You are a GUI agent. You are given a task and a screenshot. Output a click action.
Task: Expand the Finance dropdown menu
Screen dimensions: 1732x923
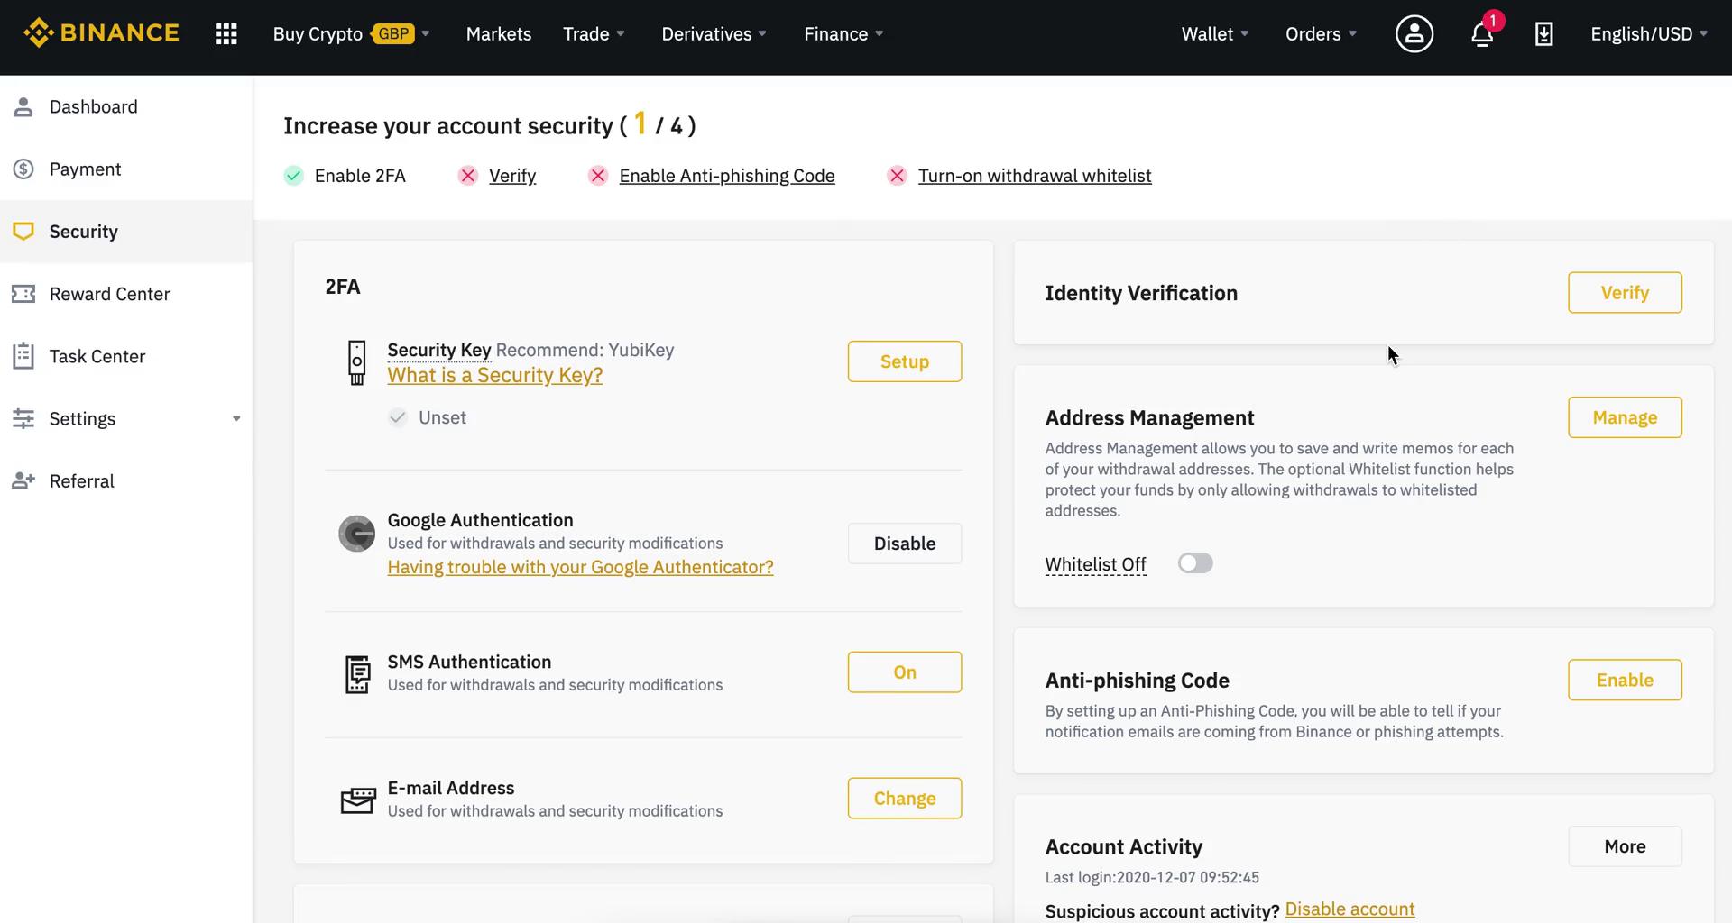843,34
